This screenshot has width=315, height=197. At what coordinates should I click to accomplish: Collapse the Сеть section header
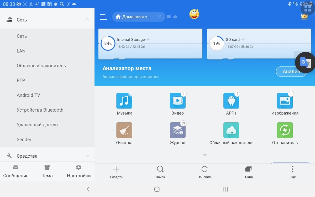pyautogui.click(x=47, y=19)
